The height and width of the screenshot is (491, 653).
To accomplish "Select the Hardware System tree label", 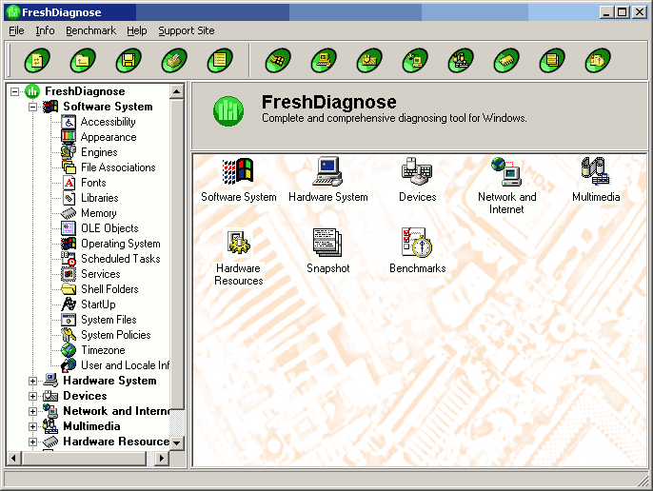I will point(109,381).
